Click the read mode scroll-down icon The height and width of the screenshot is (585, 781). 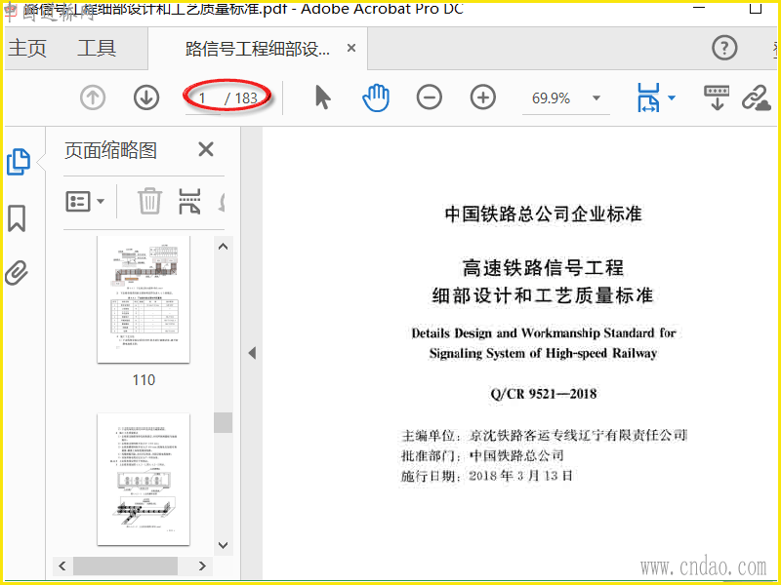(717, 97)
